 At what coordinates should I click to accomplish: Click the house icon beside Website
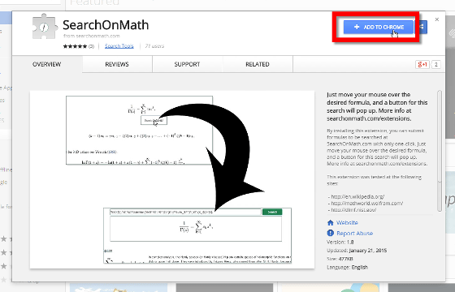click(x=331, y=223)
